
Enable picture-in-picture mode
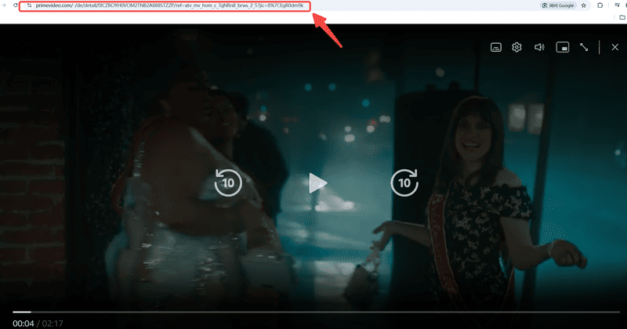tap(563, 47)
